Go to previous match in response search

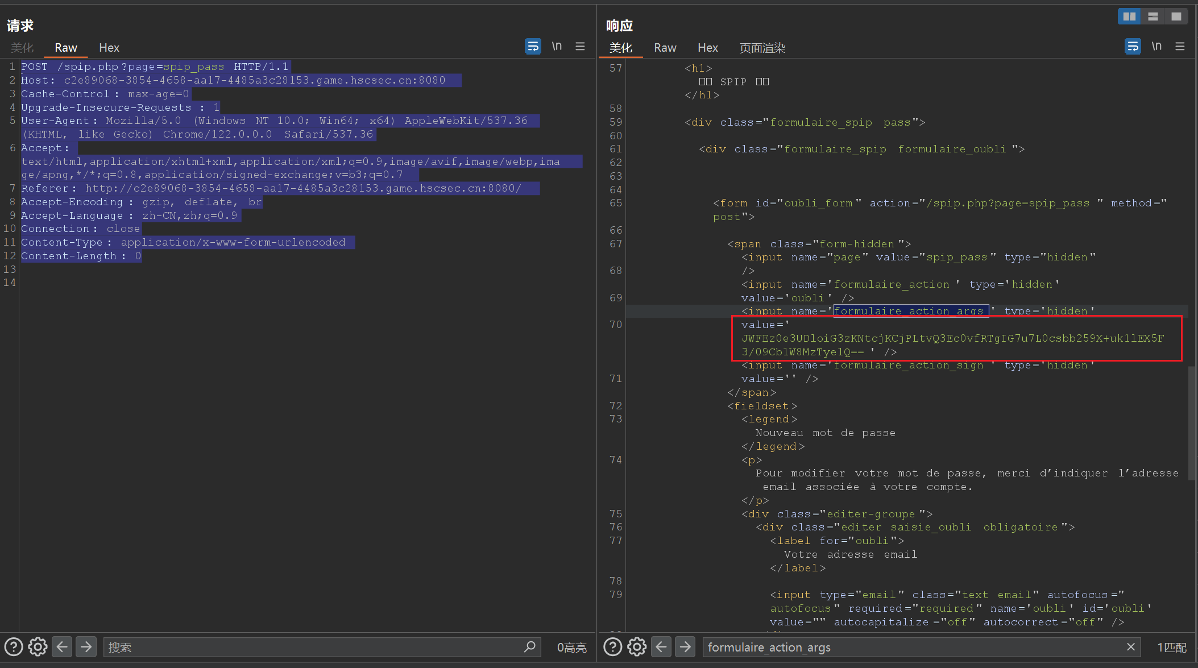[x=661, y=647]
